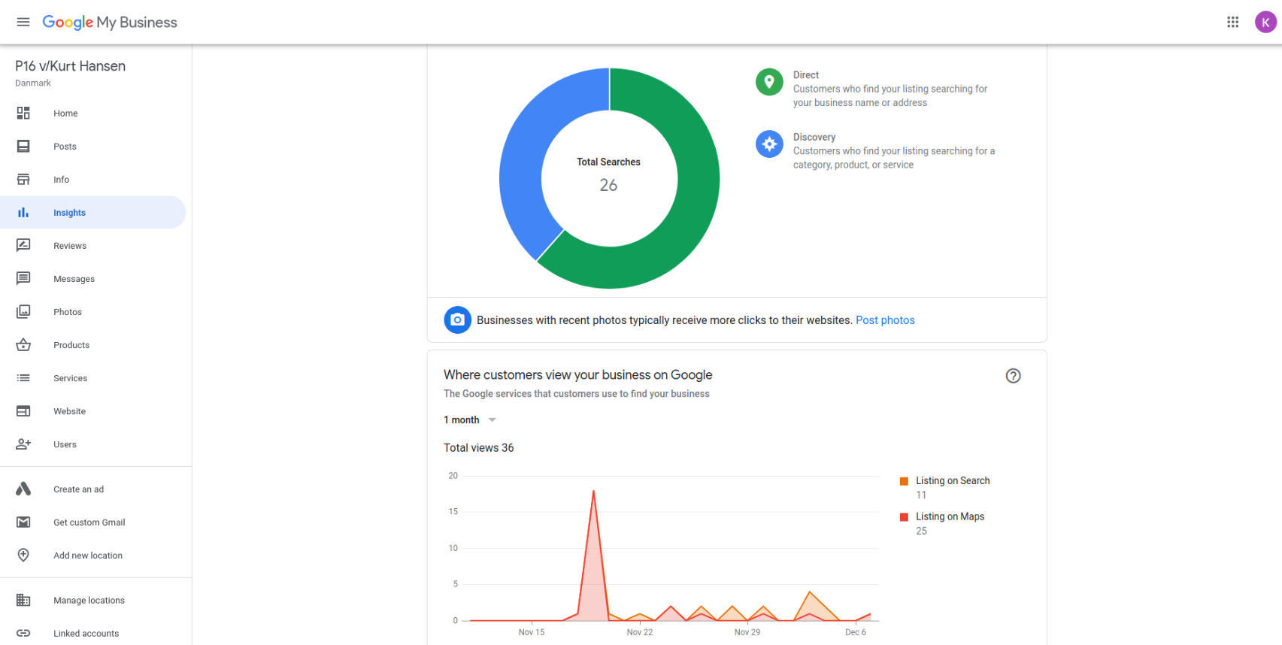Select Insights menu item

tap(93, 212)
